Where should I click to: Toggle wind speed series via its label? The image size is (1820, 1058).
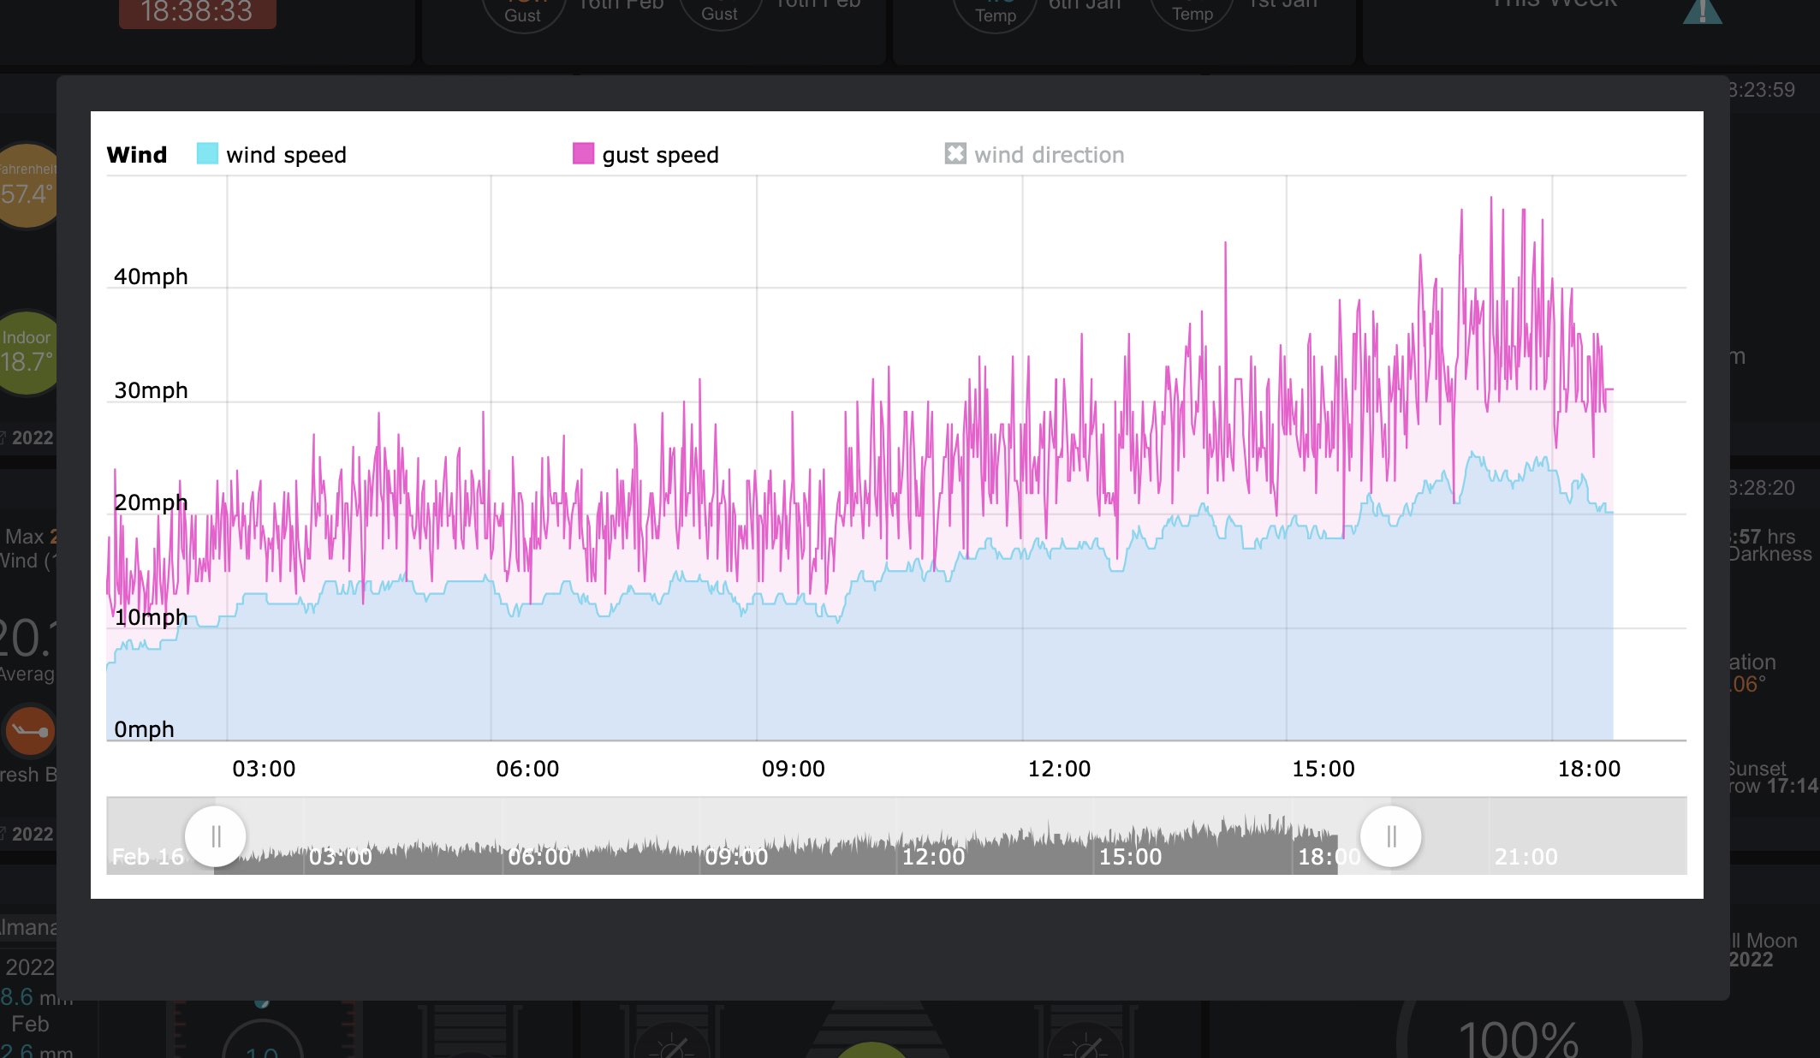click(x=286, y=155)
